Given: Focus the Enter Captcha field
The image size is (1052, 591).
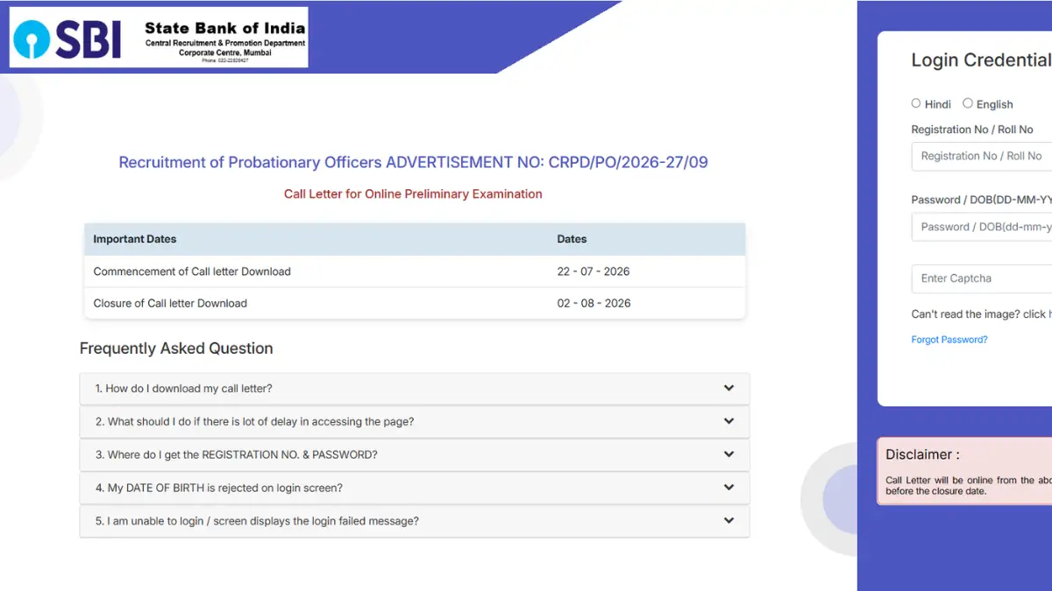Looking at the screenshot, I should 982,278.
